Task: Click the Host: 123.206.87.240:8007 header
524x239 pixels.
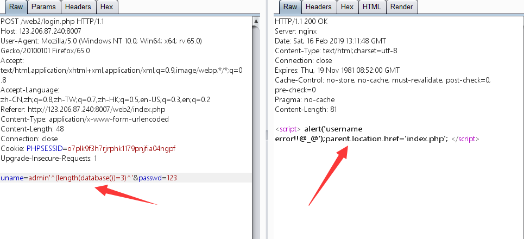Action: click(x=41, y=32)
